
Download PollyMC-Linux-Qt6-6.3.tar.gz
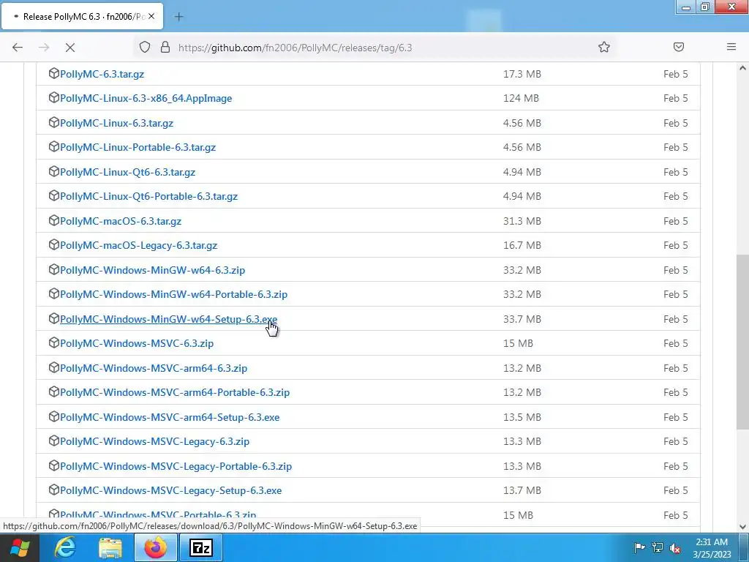127,173
